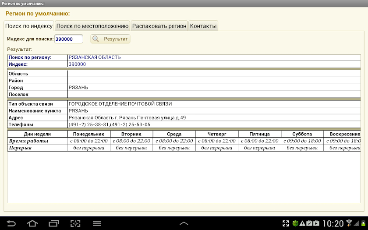Click the Город value РЯЗАНЬ
Screen dimensions: 368x230
(x=78, y=88)
